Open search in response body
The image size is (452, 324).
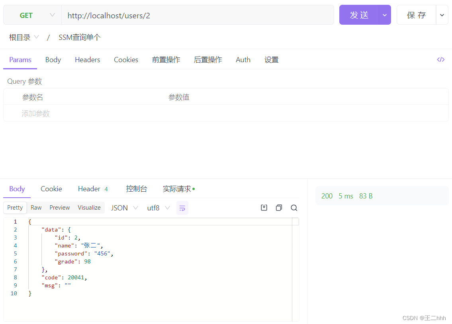[x=294, y=208]
